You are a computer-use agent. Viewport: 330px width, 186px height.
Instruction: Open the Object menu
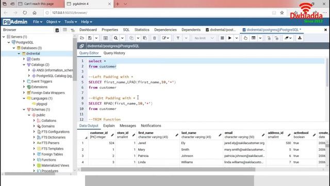tap(53, 22)
